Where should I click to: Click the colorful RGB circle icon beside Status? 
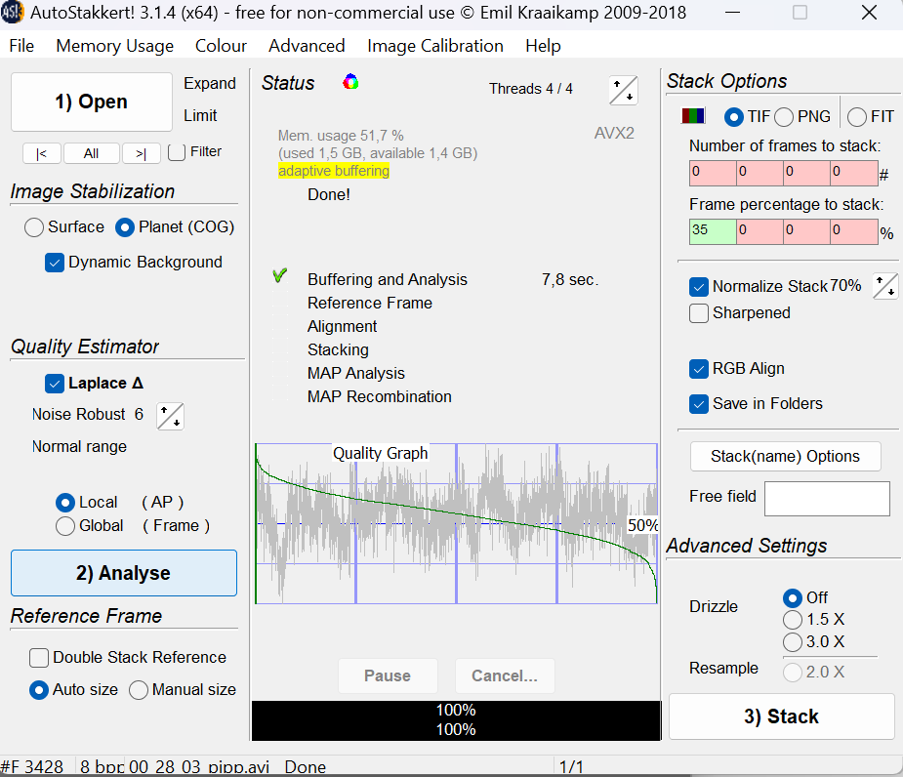[350, 82]
